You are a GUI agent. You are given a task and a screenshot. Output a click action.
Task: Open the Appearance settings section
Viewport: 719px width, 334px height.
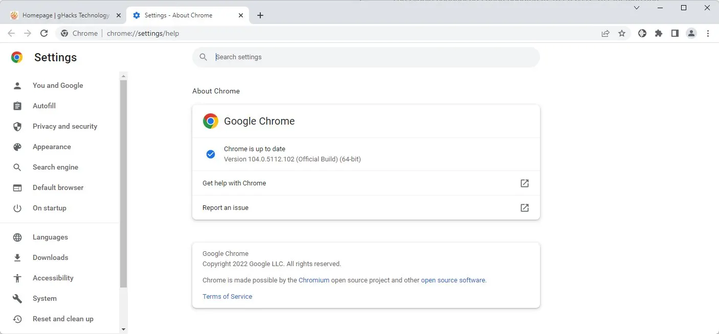(x=52, y=147)
